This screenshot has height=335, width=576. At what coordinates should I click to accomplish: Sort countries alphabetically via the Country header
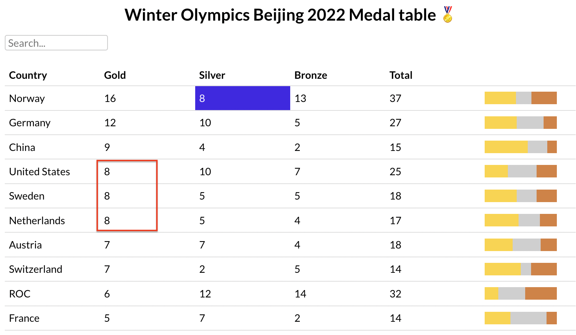[x=28, y=75]
